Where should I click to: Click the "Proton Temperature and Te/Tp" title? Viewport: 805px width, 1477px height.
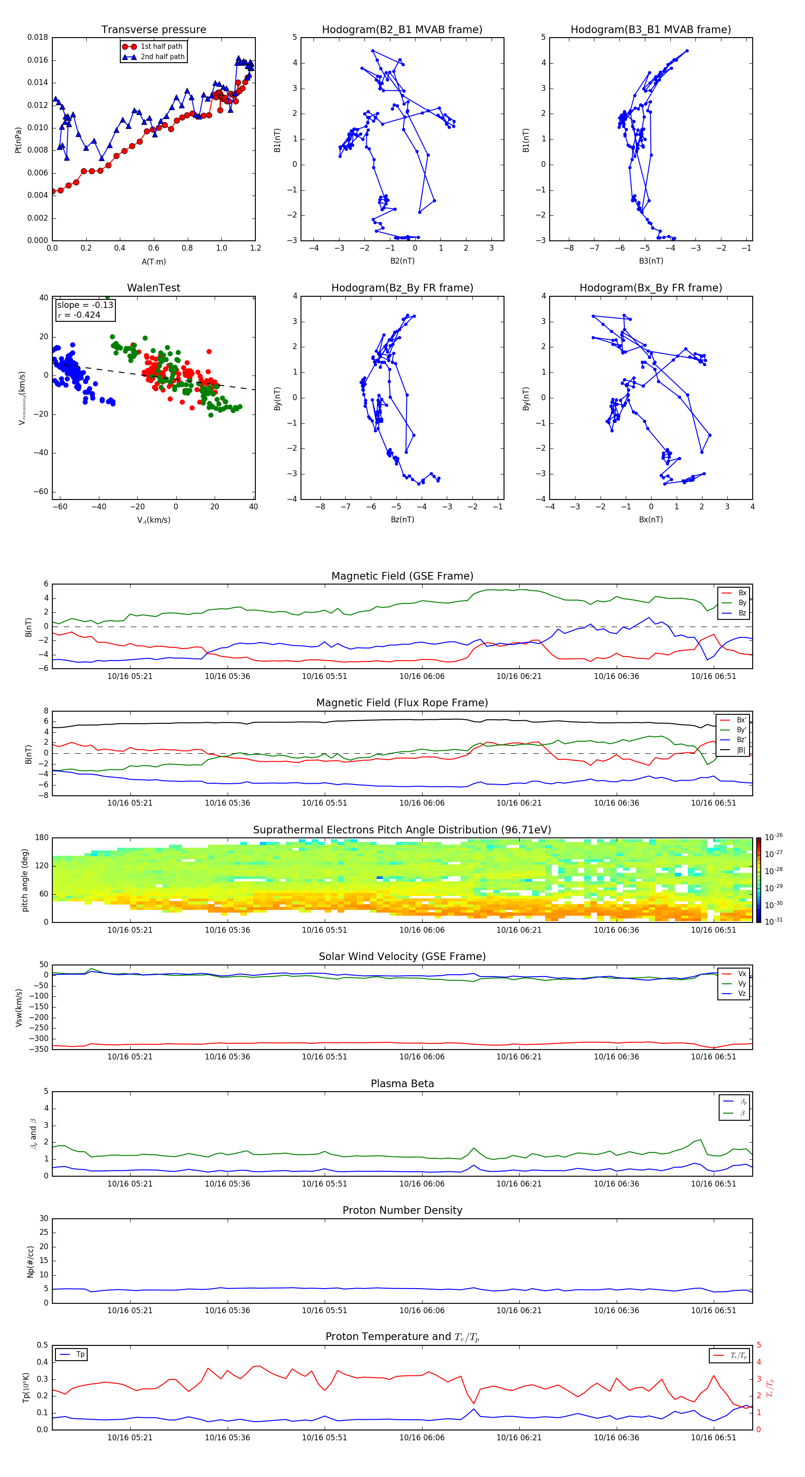point(402,1337)
